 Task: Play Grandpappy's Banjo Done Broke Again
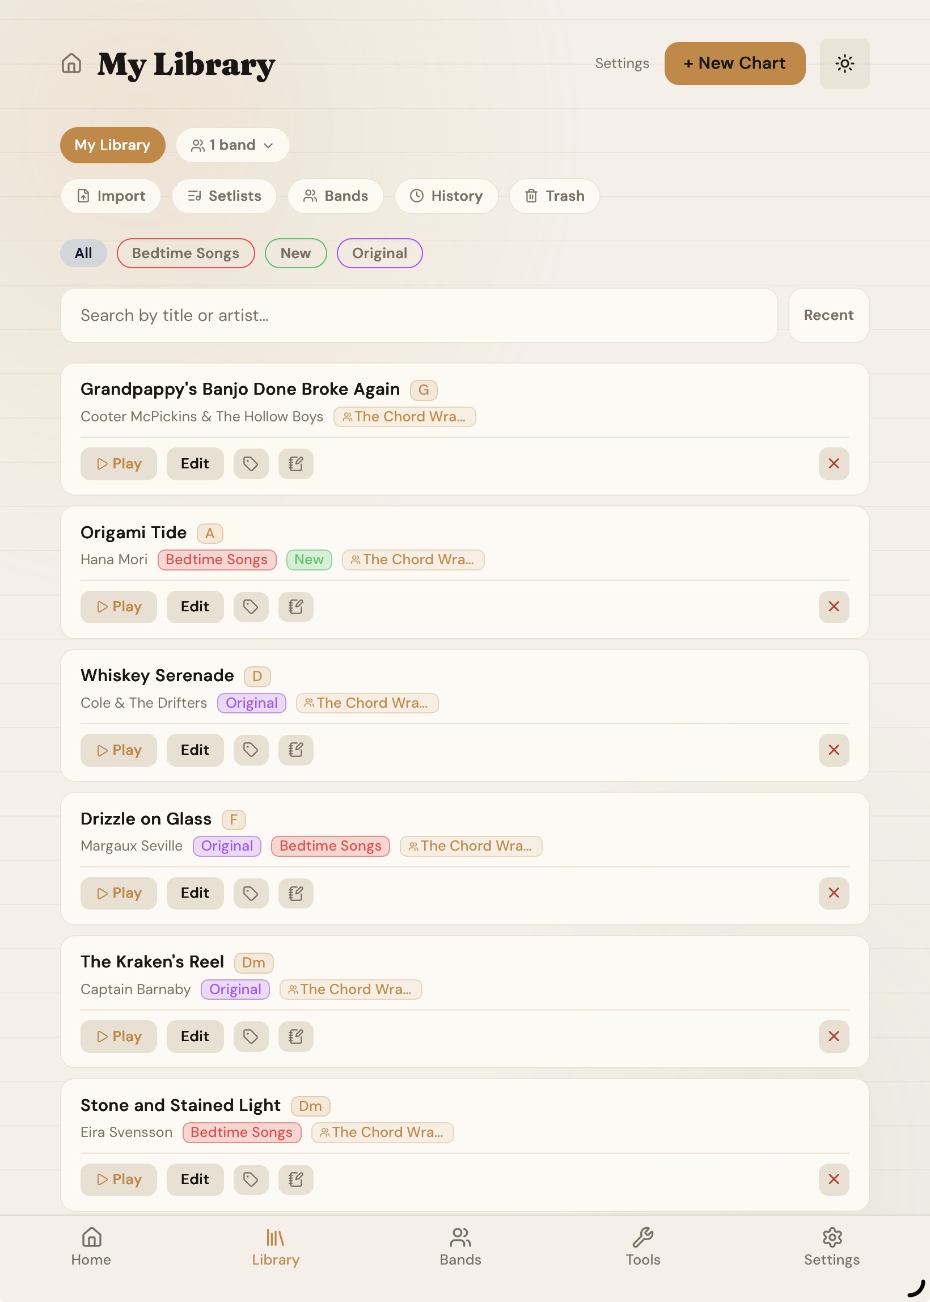tap(119, 464)
